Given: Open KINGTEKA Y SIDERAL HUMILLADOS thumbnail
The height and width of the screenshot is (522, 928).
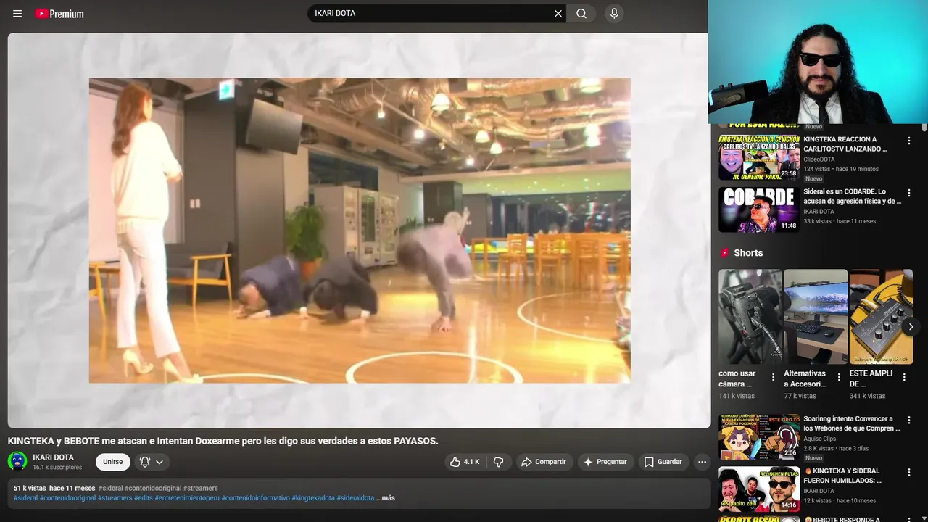Looking at the screenshot, I should coord(759,489).
